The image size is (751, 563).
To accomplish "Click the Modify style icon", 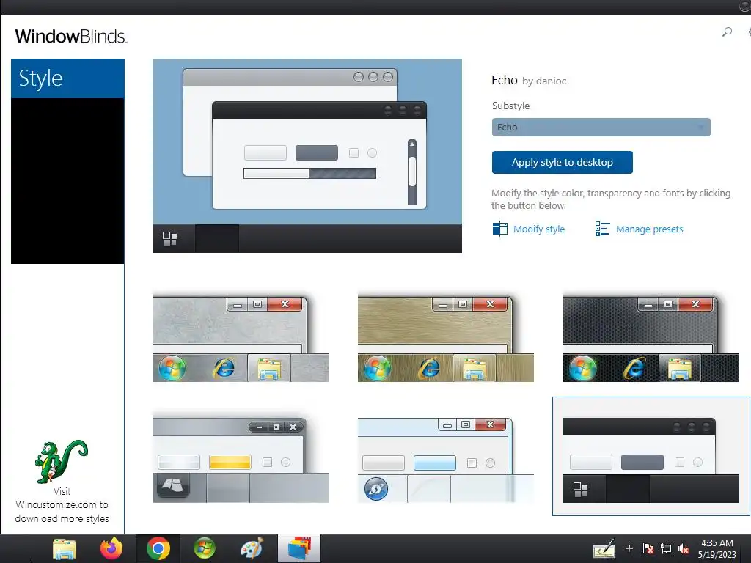I will 499,229.
